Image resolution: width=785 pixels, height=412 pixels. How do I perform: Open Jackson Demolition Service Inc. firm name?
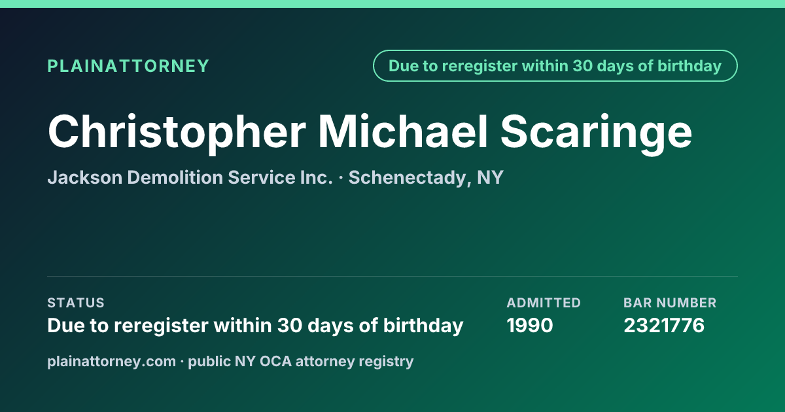click(190, 177)
